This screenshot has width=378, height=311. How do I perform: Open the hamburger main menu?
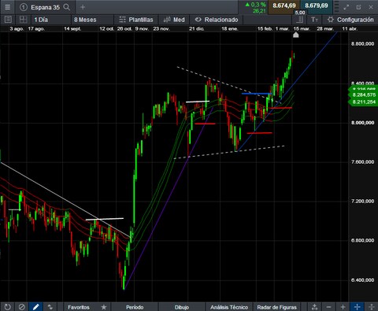7,7
